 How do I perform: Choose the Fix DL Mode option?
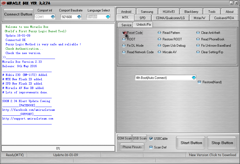point(133,46)
